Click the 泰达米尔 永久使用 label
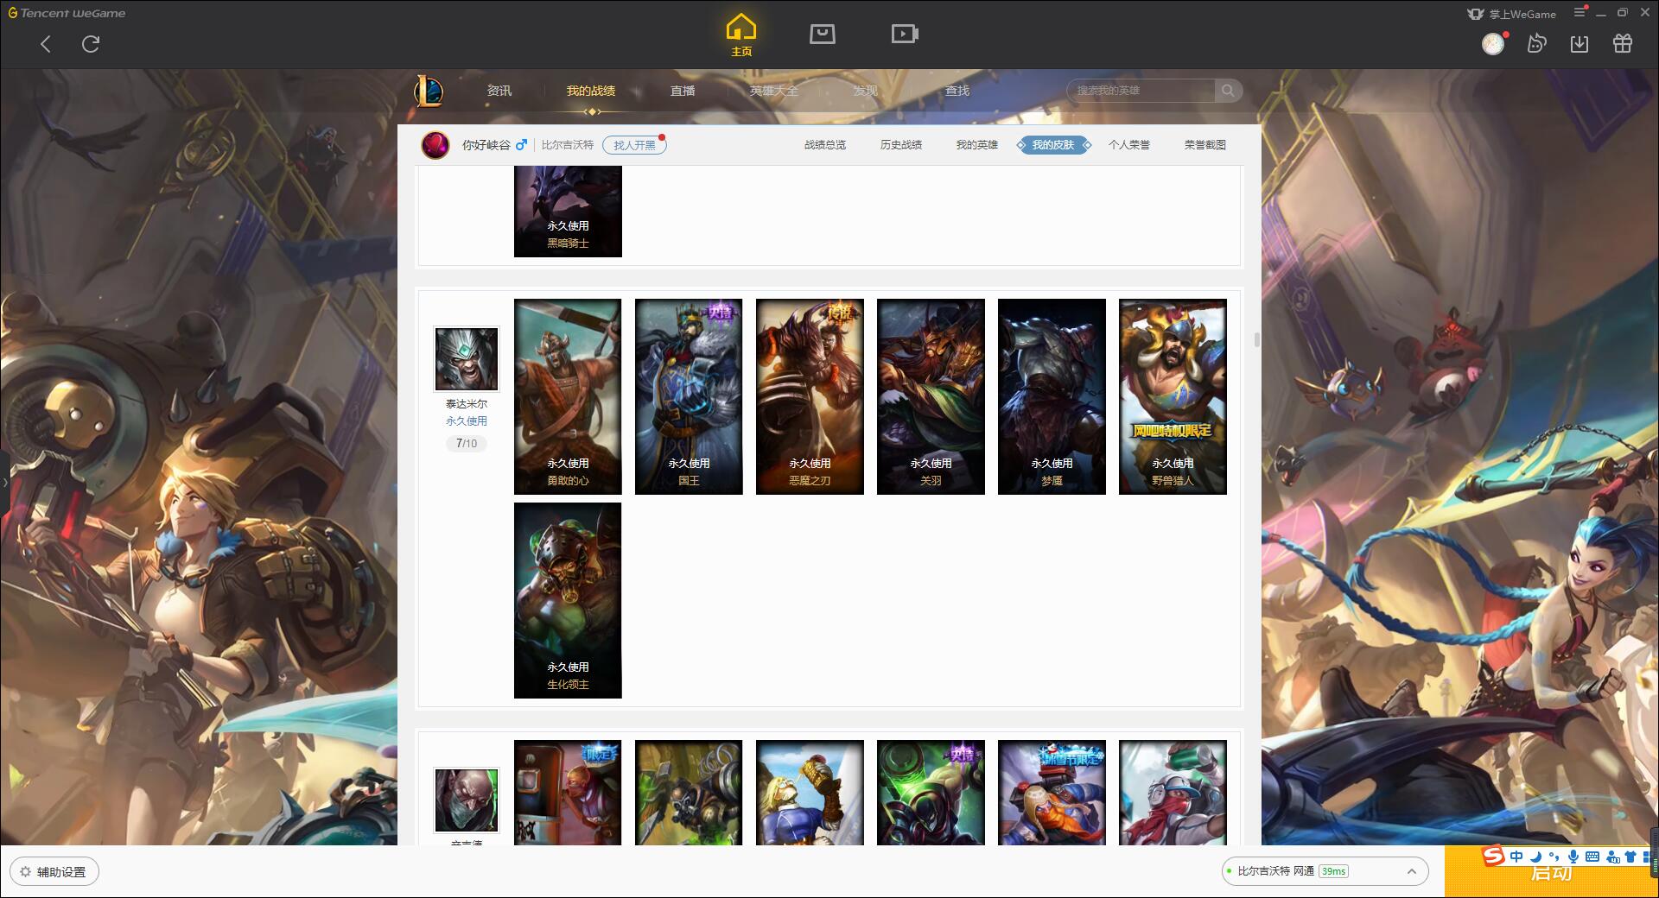This screenshot has height=898, width=1659. [x=467, y=421]
